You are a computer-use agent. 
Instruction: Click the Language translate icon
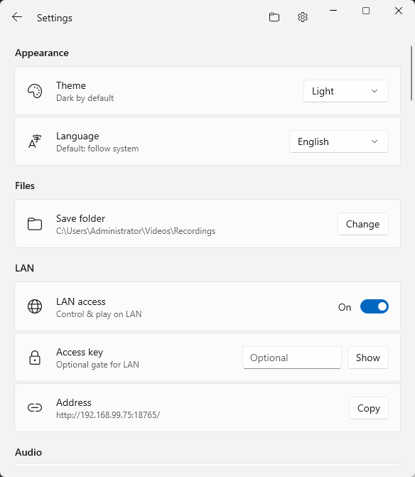(x=35, y=141)
